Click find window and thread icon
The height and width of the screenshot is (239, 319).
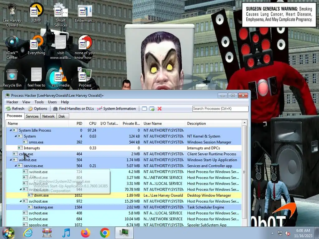click(x=152, y=109)
